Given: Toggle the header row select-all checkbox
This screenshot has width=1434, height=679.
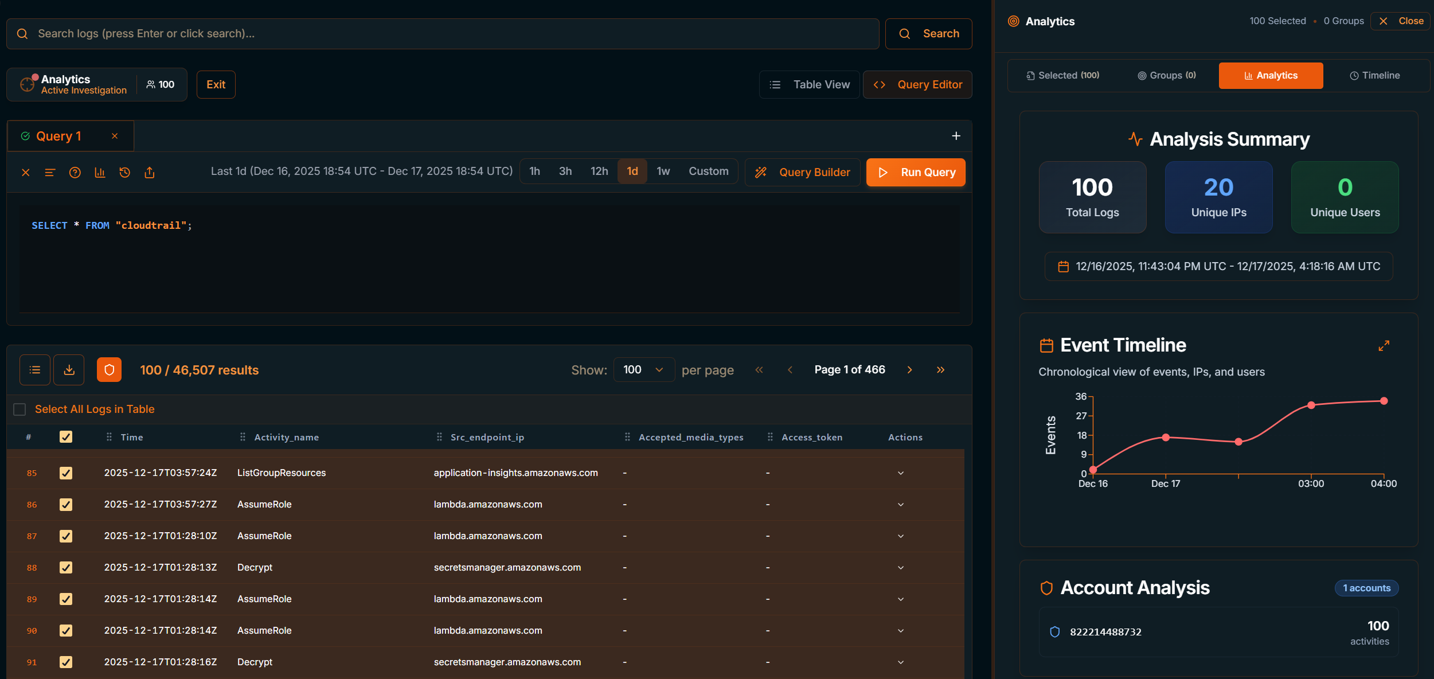Looking at the screenshot, I should 66,437.
